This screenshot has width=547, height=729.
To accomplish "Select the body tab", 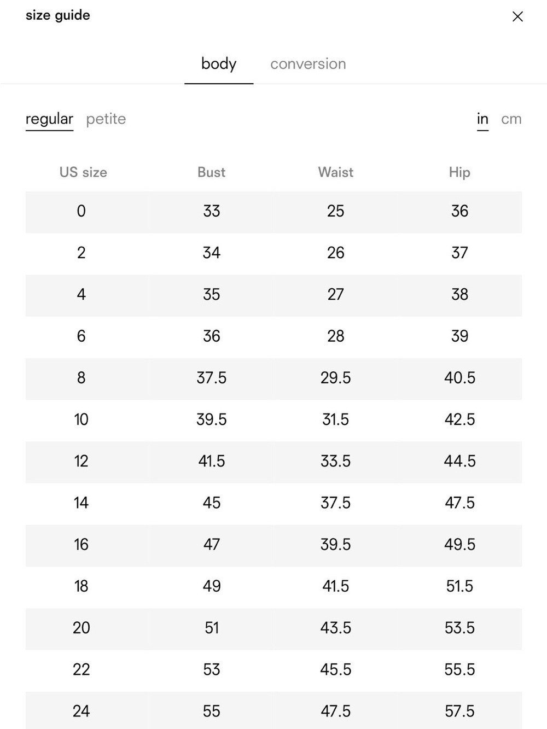I will [x=219, y=64].
